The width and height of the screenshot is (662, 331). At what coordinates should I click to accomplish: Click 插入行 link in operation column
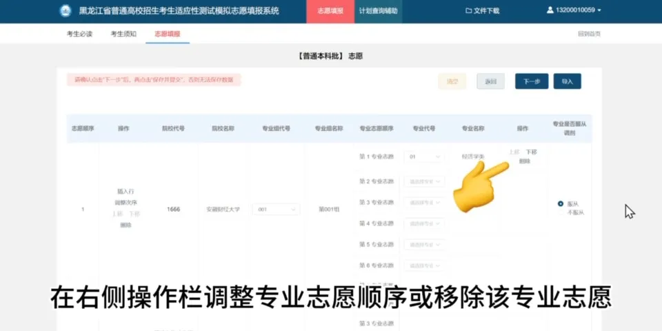tap(125, 191)
